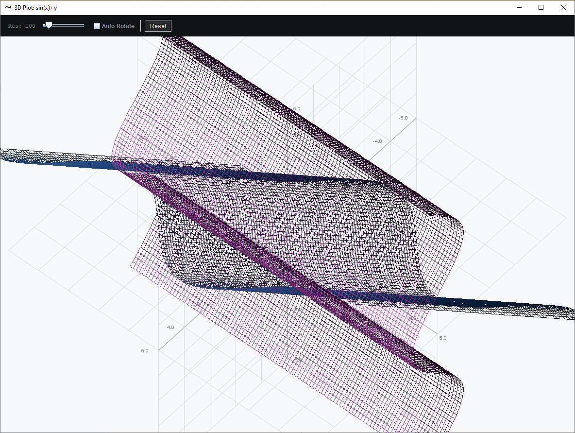The height and width of the screenshot is (433, 575).
Task: Click the '3D Plot: sin(x)+y' window title
Action: pyautogui.click(x=35, y=8)
